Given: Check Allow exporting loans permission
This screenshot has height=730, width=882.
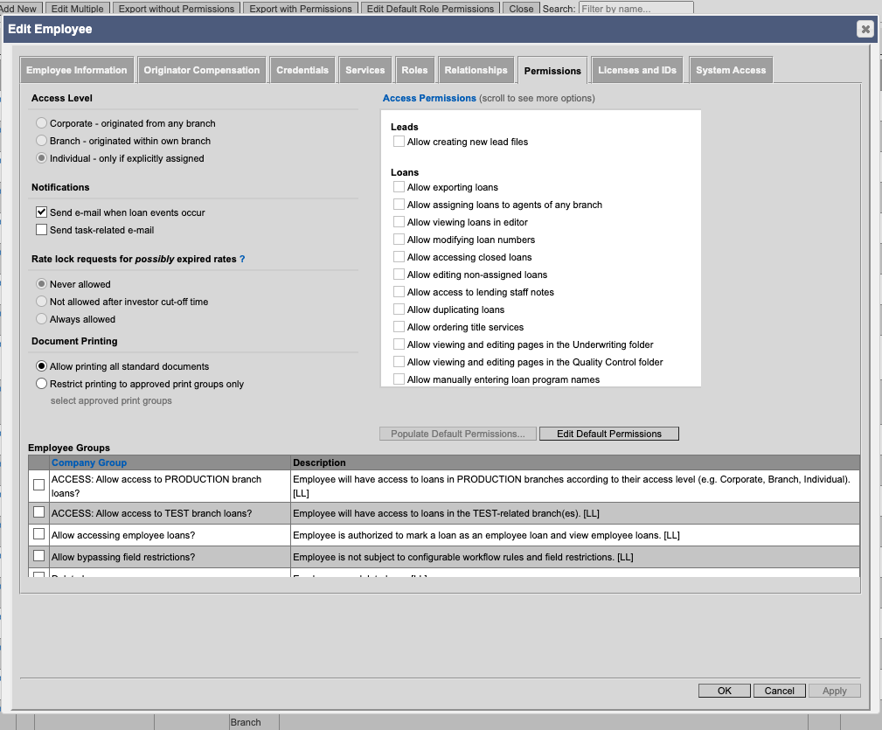Looking at the screenshot, I should pyautogui.click(x=399, y=187).
